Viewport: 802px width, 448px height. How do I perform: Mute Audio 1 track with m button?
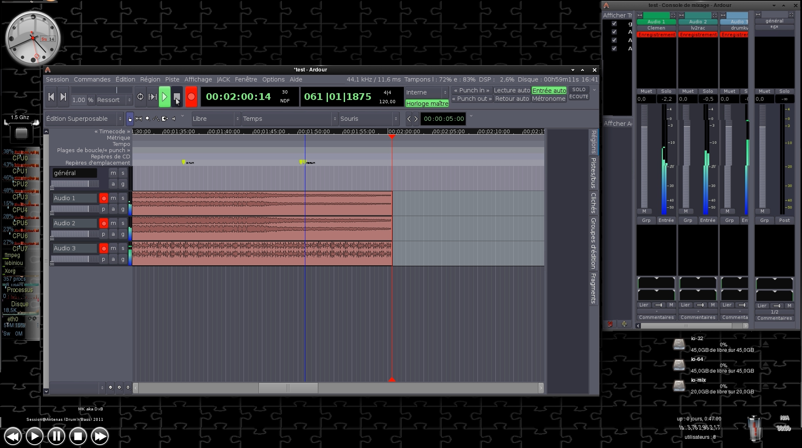[x=113, y=198]
